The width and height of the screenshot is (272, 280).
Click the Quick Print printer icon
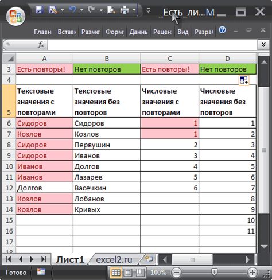125,10
